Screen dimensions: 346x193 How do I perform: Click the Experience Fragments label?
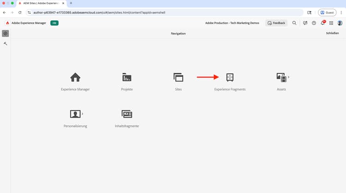click(230, 89)
